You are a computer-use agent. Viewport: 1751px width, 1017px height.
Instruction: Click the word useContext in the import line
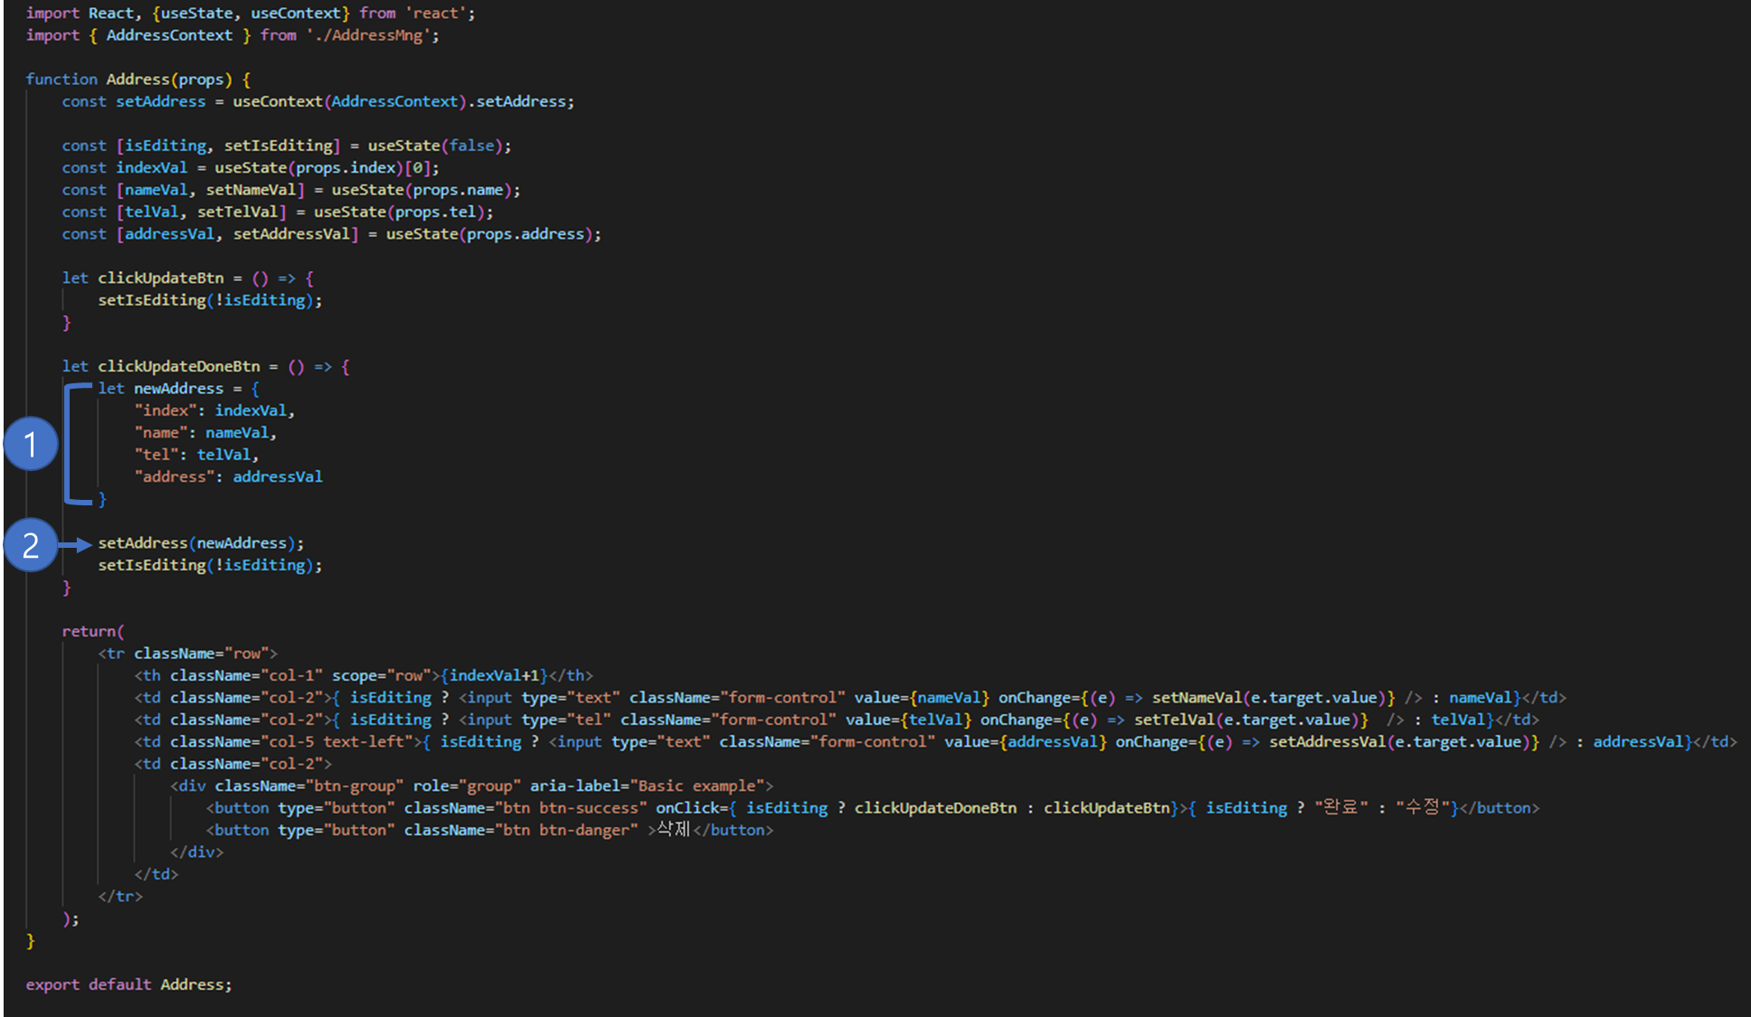pyautogui.click(x=296, y=14)
